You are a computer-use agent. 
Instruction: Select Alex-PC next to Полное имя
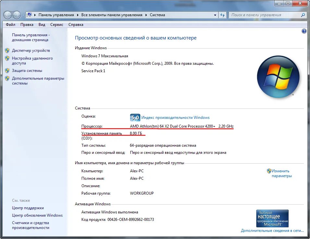(137, 178)
